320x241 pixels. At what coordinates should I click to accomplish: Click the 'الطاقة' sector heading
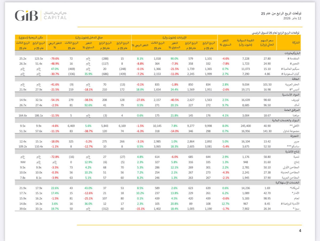(295, 79)
